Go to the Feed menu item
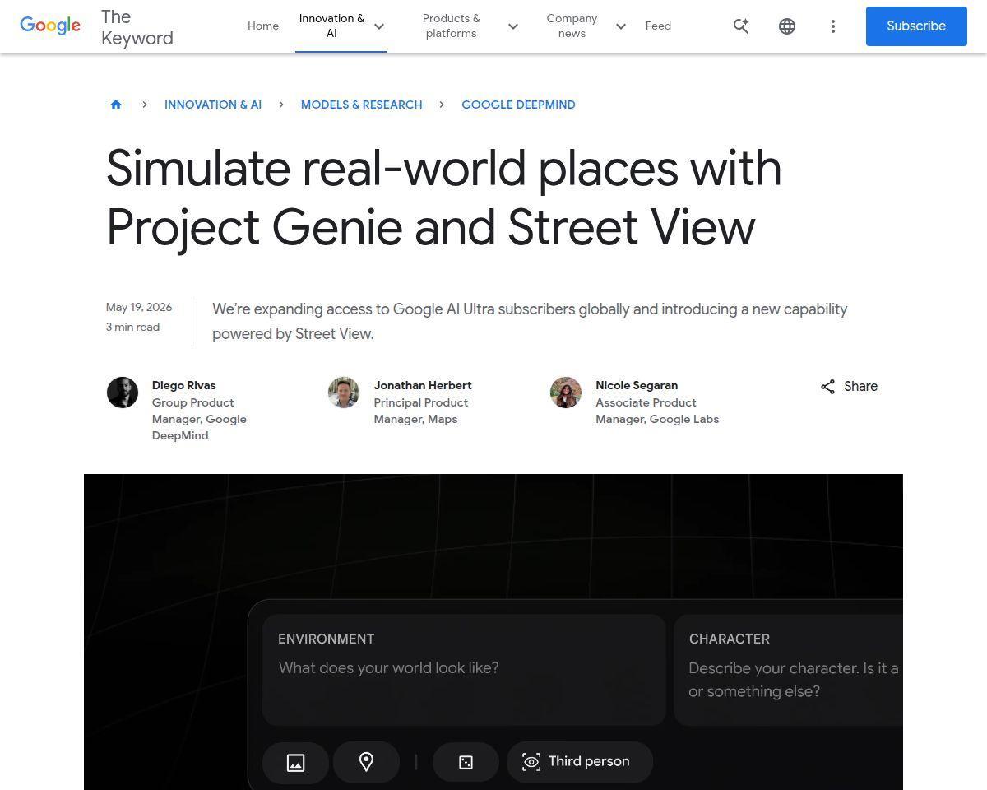The width and height of the screenshot is (987, 790). click(658, 26)
